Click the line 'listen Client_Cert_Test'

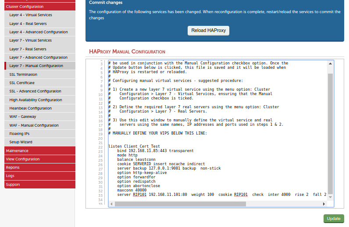[x=134, y=146]
